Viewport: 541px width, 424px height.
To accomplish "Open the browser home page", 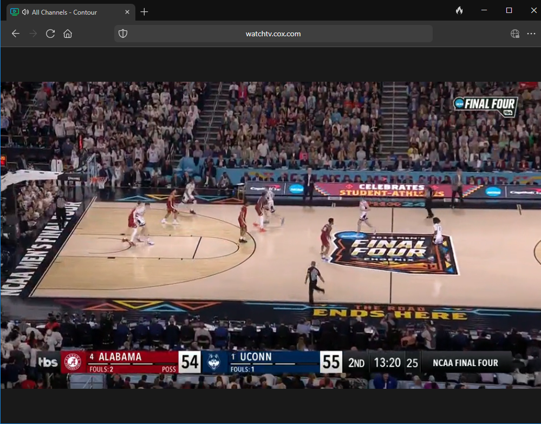I will coord(68,34).
